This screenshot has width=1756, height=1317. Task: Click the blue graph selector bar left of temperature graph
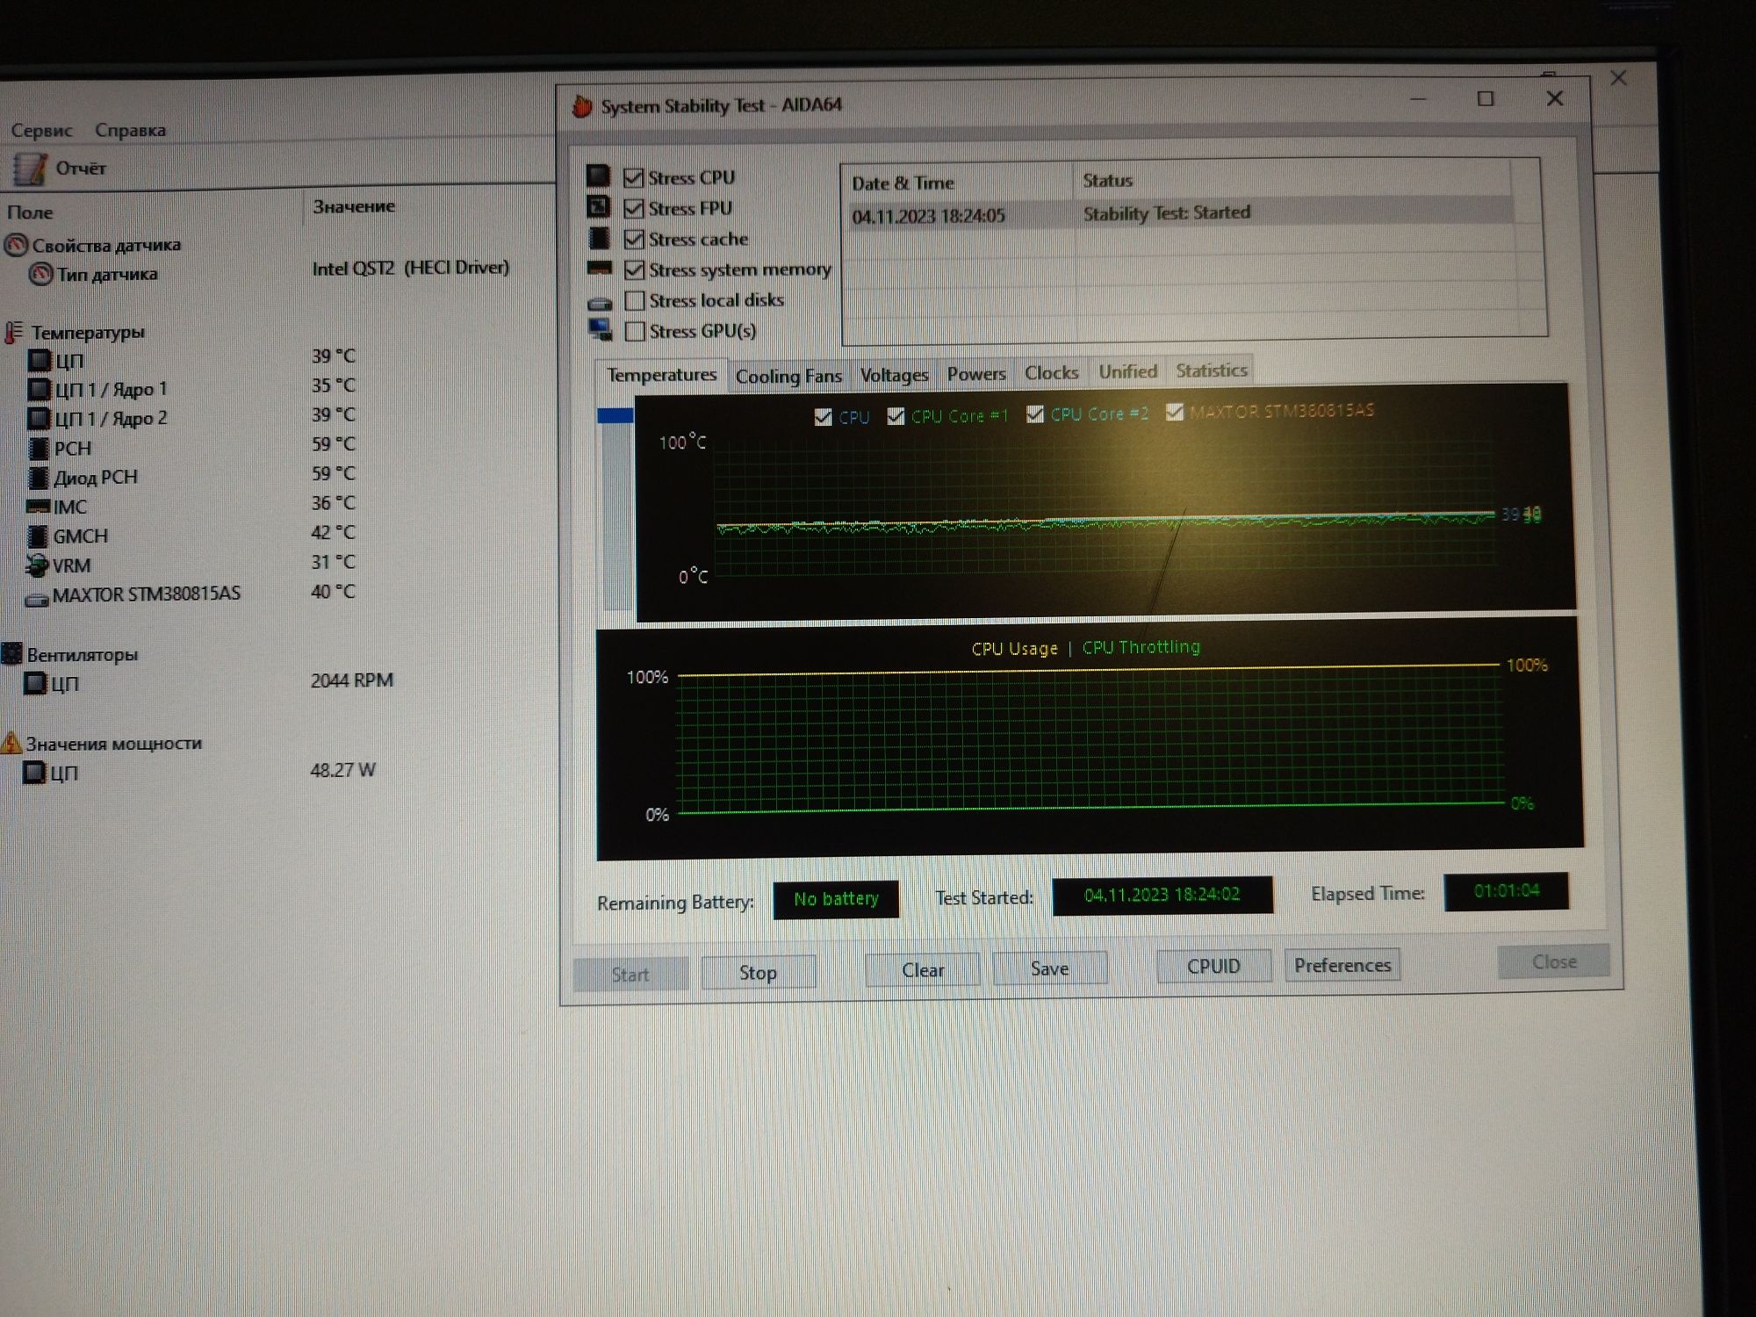615,415
